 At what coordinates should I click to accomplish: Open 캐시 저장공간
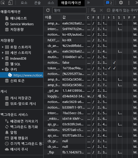tap(21, 98)
